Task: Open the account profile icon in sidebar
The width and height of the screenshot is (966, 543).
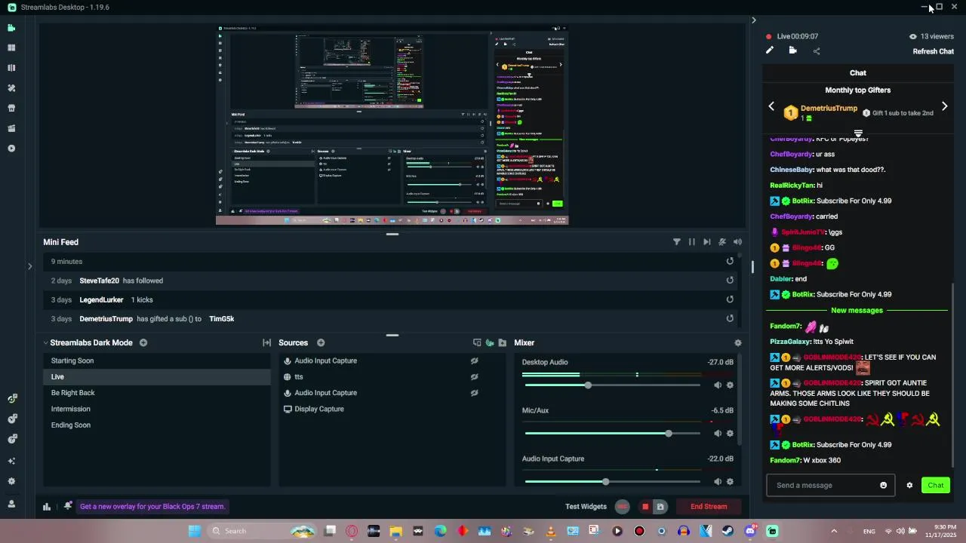Action: click(11, 504)
